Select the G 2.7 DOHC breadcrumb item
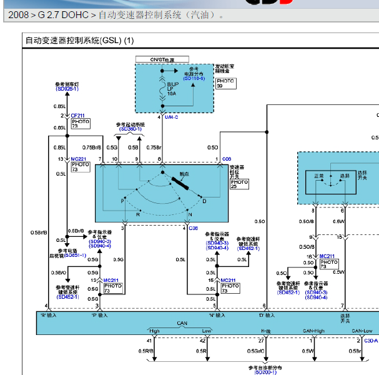The height and width of the screenshot is (375, 379). pos(63,15)
